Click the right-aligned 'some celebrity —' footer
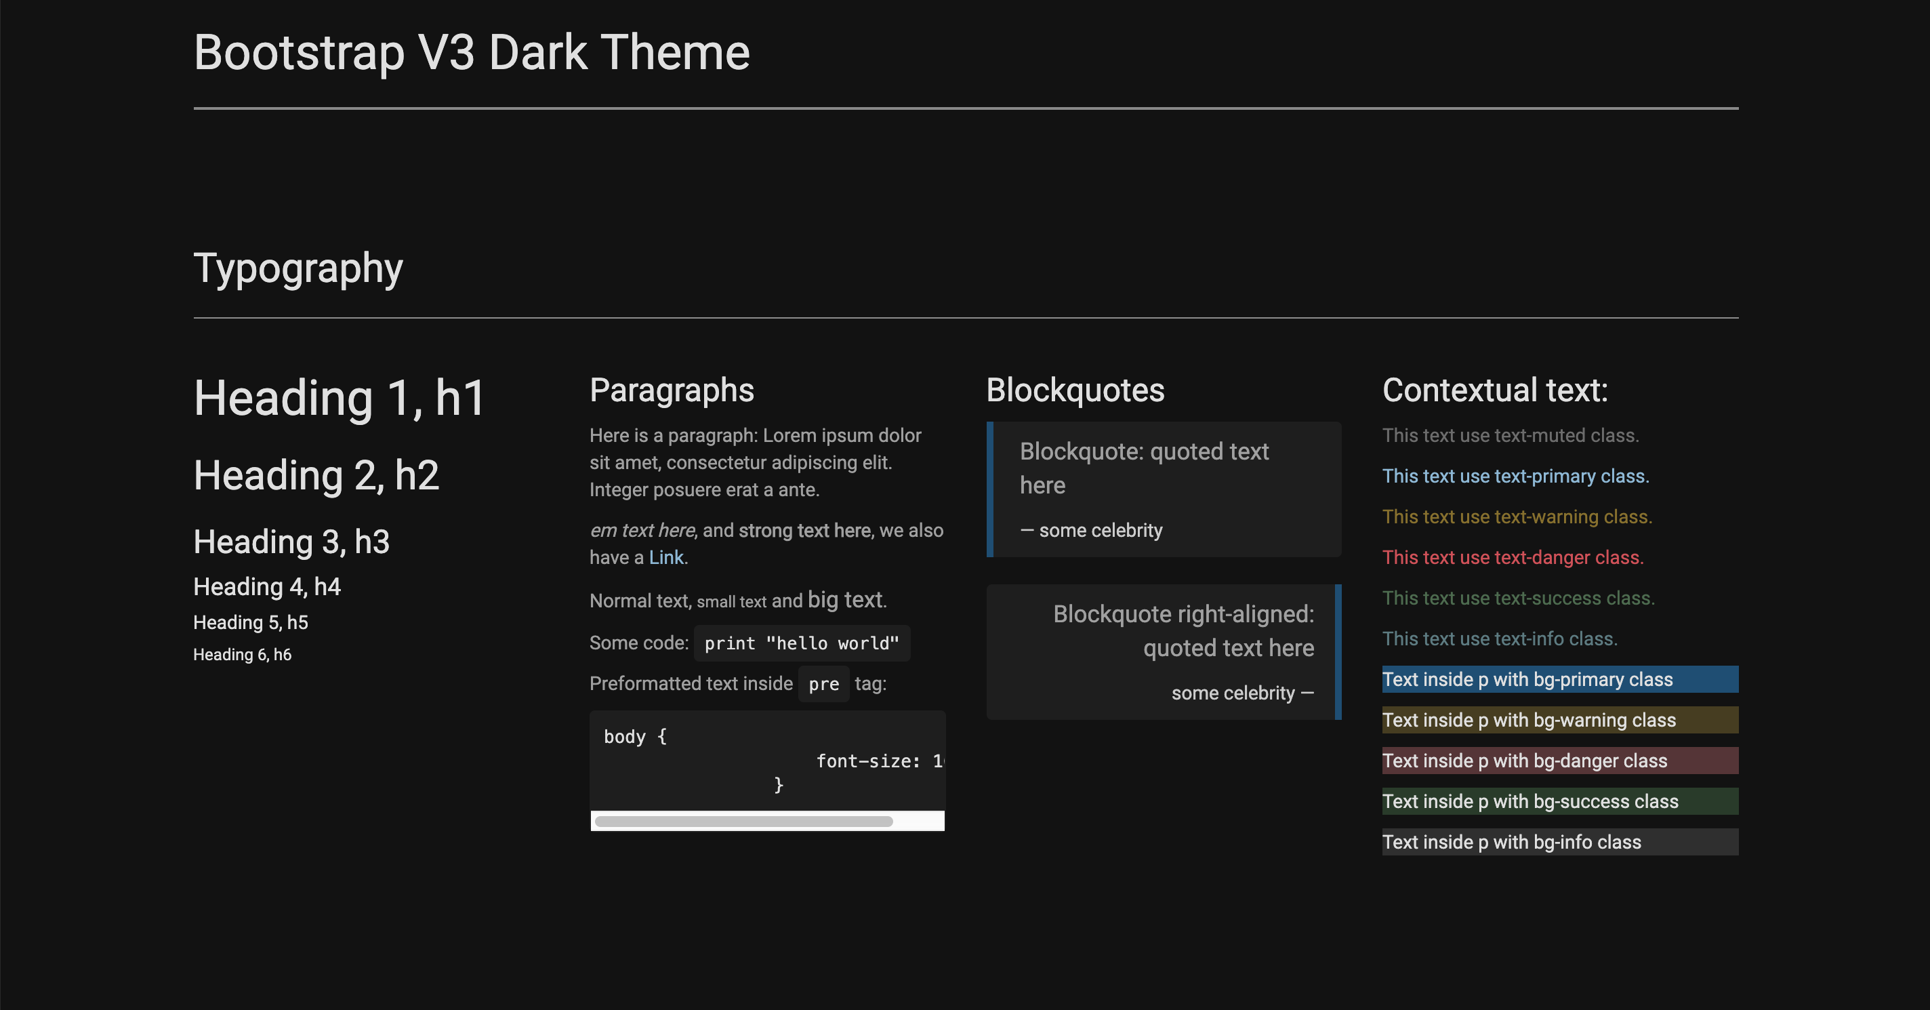The height and width of the screenshot is (1010, 1930). tap(1242, 693)
